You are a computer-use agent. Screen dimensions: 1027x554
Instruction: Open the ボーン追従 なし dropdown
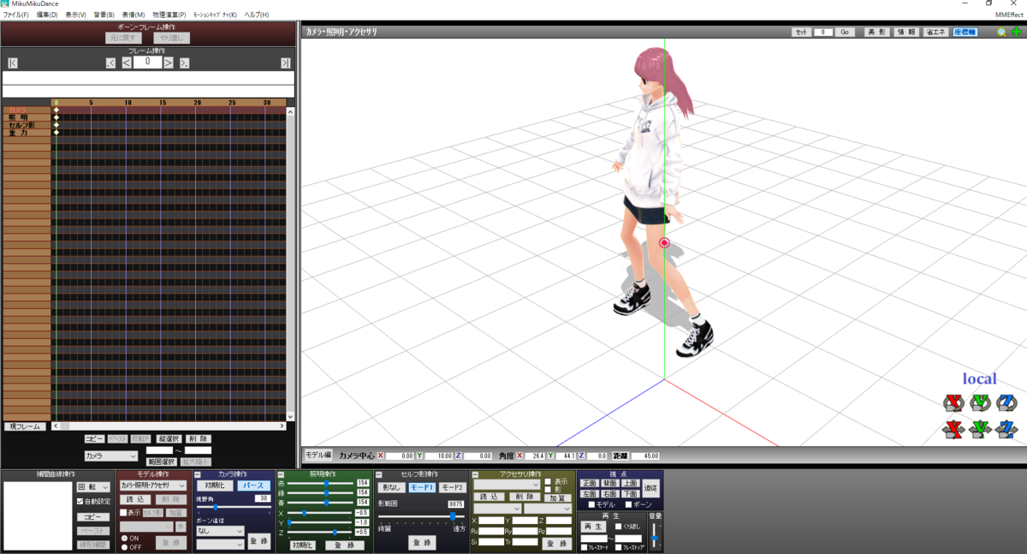tap(220, 531)
